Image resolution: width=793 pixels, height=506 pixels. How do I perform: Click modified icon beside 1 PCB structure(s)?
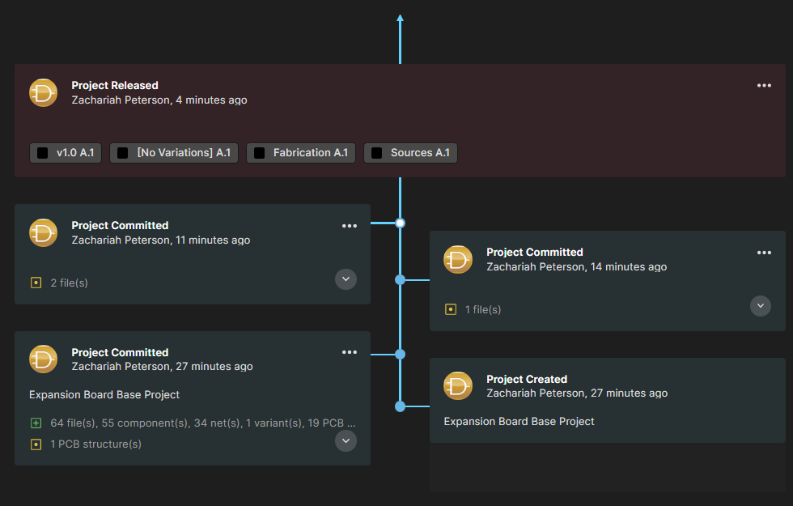36,444
